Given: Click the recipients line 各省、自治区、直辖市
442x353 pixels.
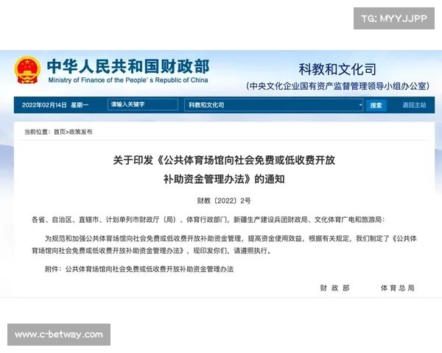Looking at the screenshot, I should pyautogui.click(x=208, y=220).
